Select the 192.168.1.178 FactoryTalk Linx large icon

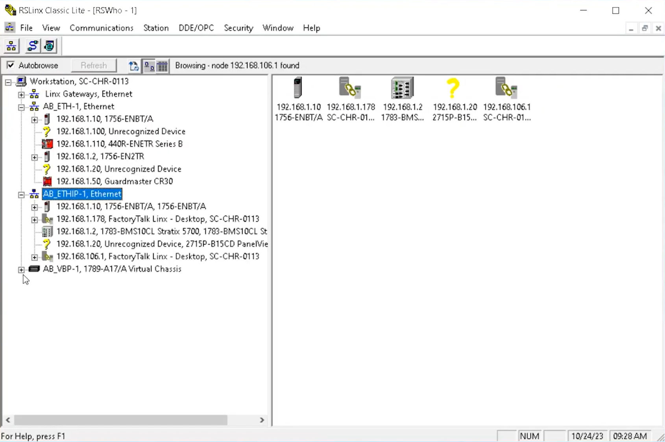[350, 88]
